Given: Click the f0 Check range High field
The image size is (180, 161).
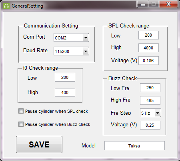Looking at the screenshot, I should pyautogui.click(x=65, y=92).
